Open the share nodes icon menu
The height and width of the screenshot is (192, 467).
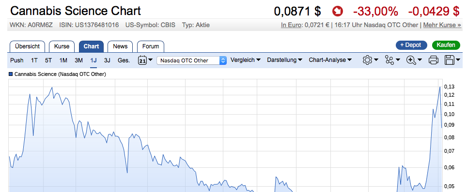[x=392, y=60]
